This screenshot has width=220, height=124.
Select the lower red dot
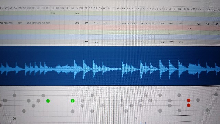189,105
